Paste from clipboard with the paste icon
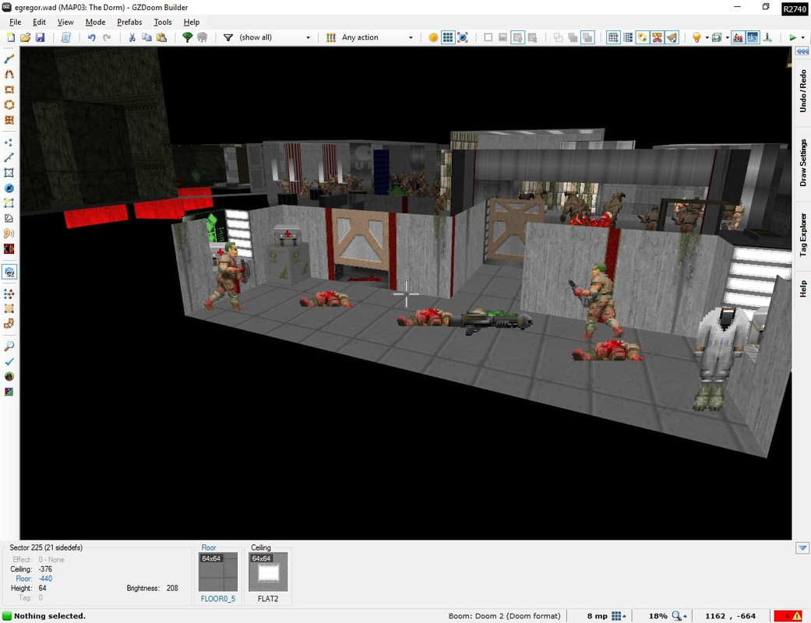The width and height of the screenshot is (811, 623). click(x=161, y=37)
